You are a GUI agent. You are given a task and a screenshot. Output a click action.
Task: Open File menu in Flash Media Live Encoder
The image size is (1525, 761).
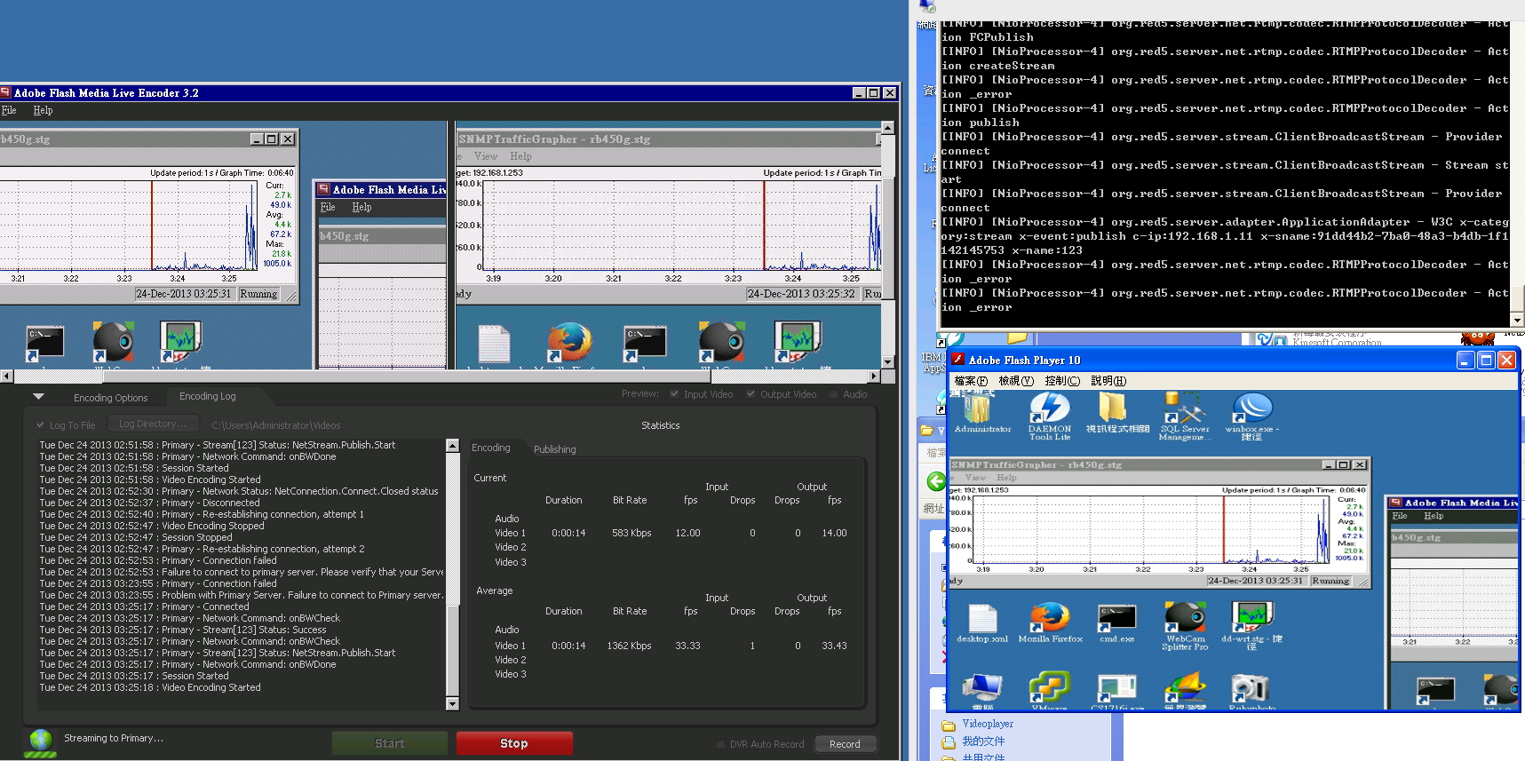tap(9, 110)
